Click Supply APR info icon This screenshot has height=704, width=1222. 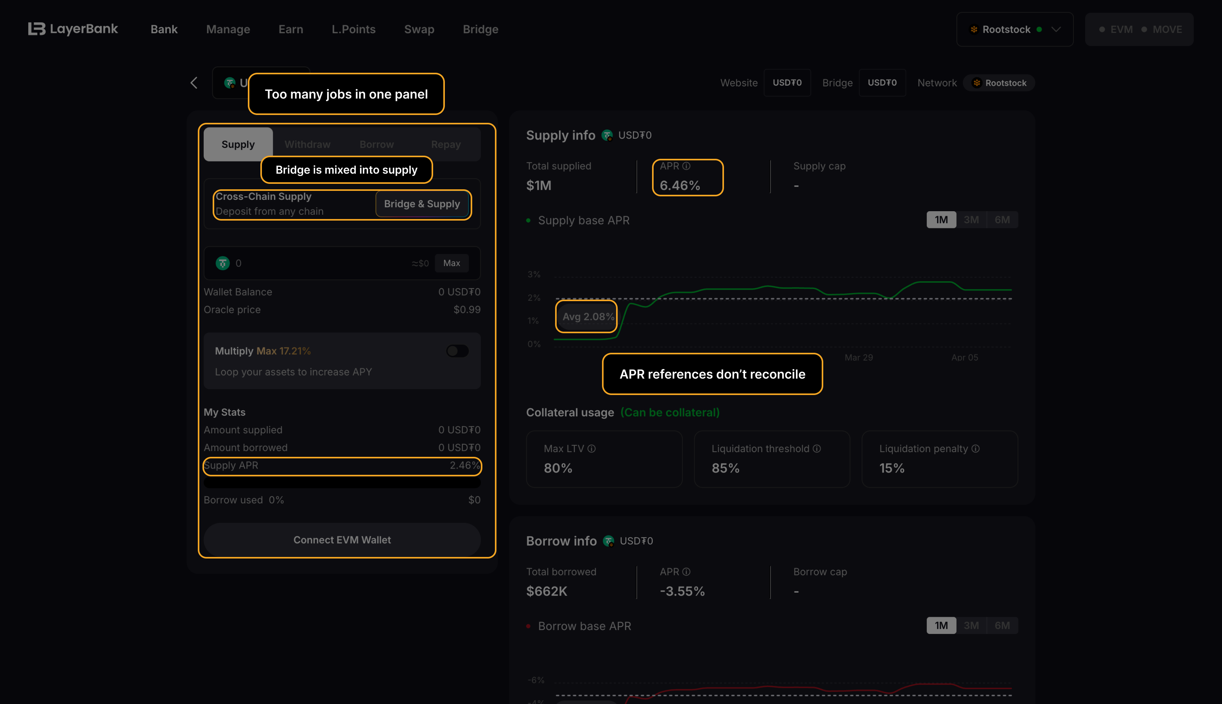(x=686, y=166)
